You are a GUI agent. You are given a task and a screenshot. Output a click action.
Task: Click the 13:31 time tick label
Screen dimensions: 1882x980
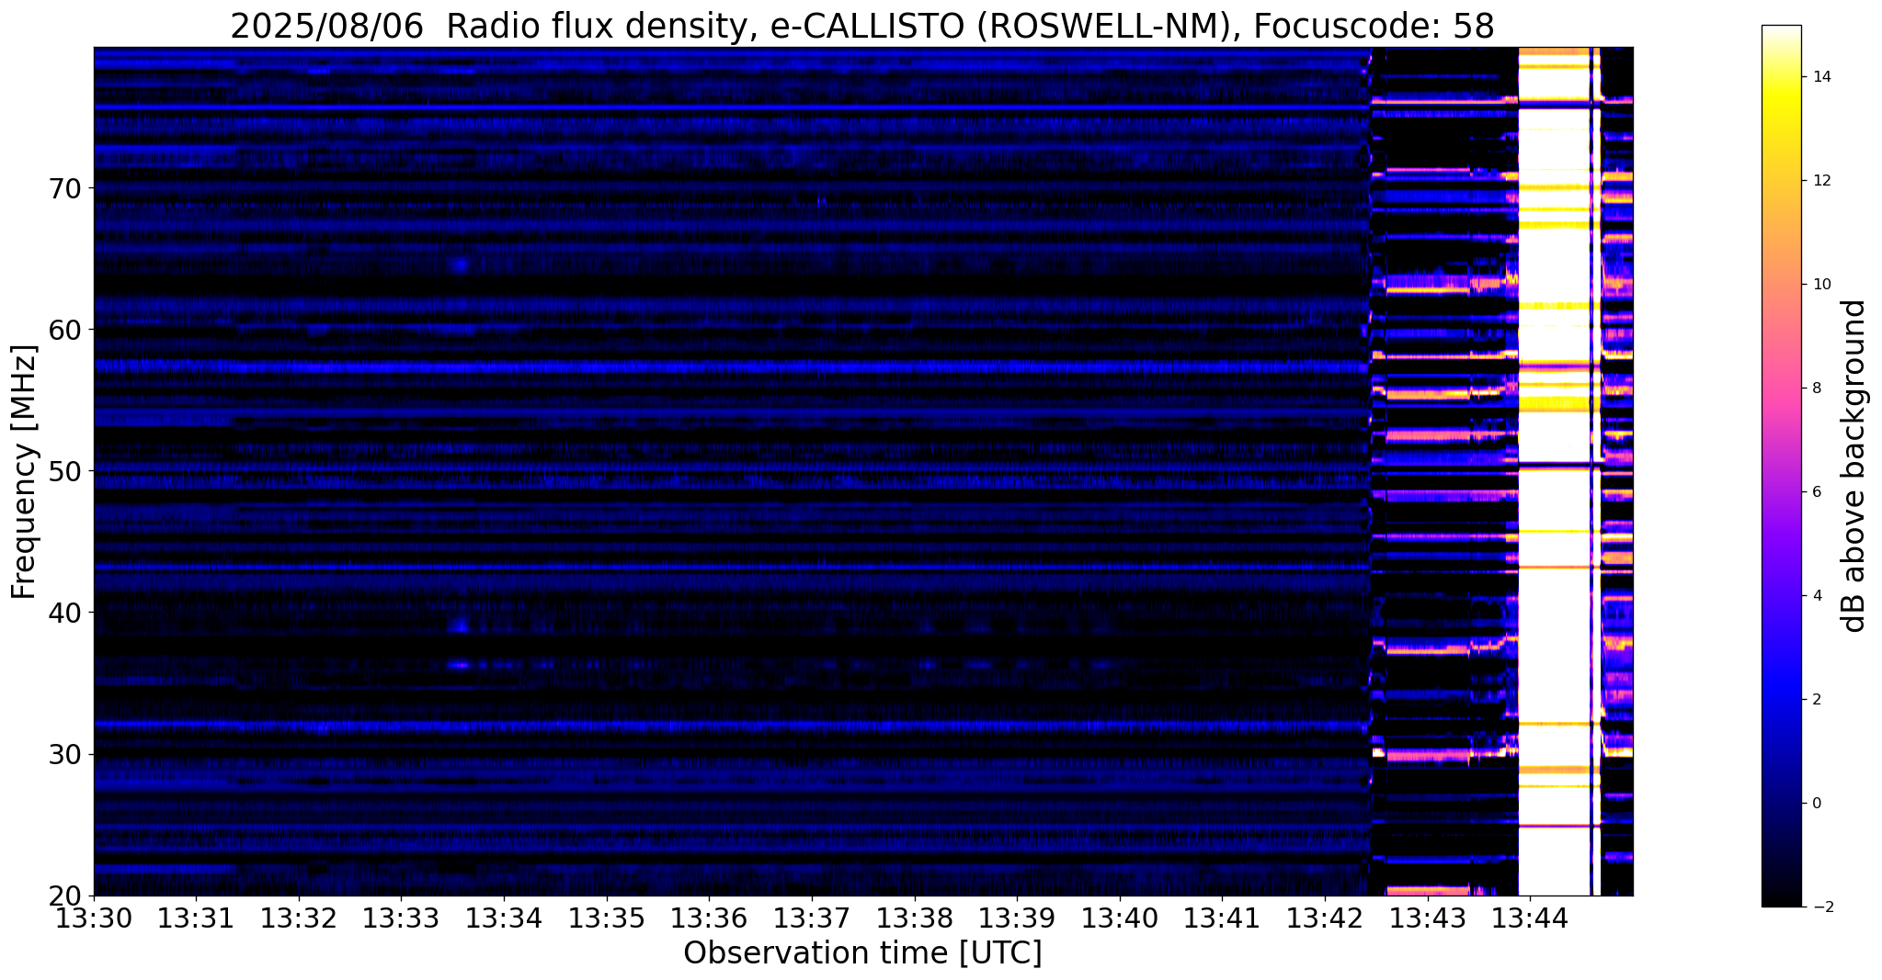(x=196, y=918)
